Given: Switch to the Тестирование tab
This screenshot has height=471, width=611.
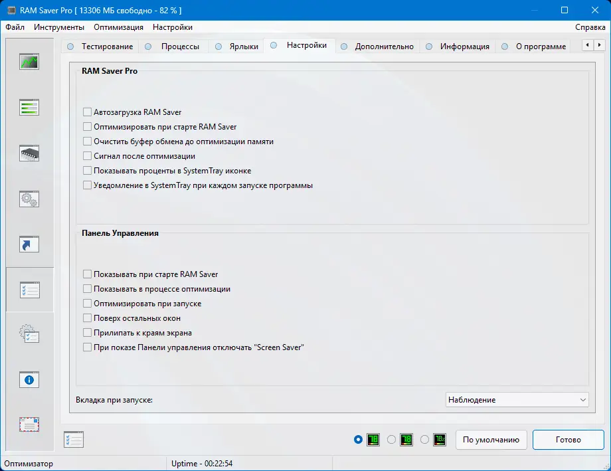Looking at the screenshot, I should [x=100, y=47].
